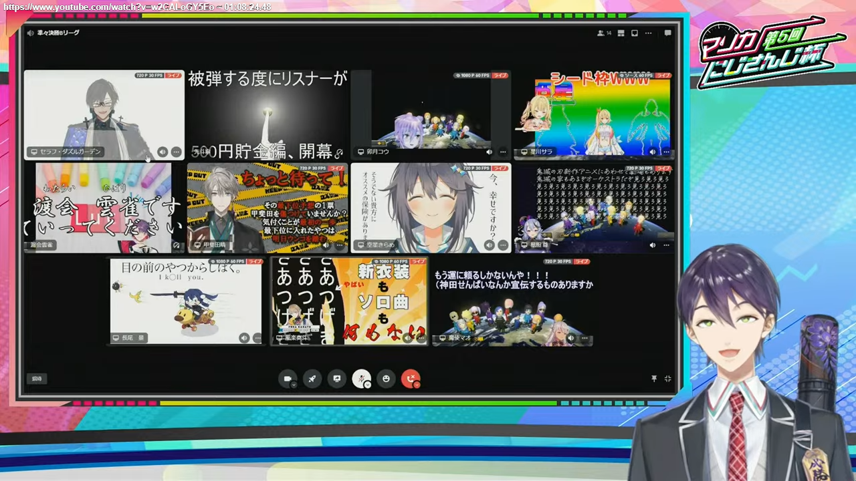
Task: Focus the 長尾景 duck-riding stream tile
Action: tap(186, 301)
